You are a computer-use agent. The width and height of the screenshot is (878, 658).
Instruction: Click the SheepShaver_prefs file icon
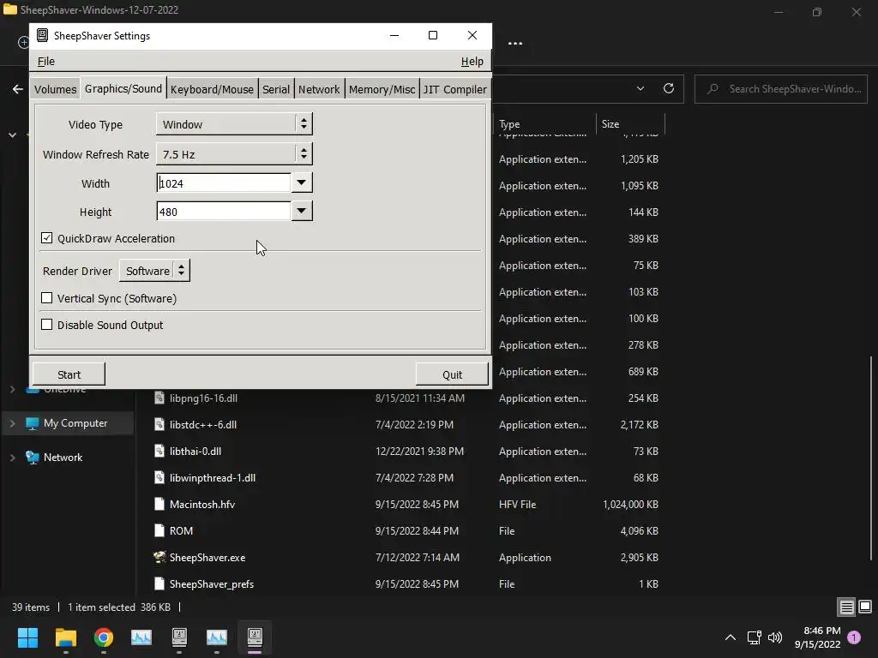(x=159, y=584)
